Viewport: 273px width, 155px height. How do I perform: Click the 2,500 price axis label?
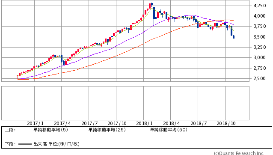pyautogui.click(x=260, y=78)
